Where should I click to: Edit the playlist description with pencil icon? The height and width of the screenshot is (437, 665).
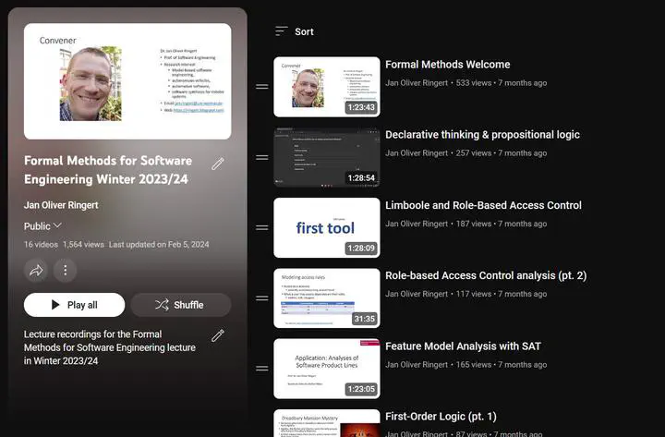click(218, 335)
